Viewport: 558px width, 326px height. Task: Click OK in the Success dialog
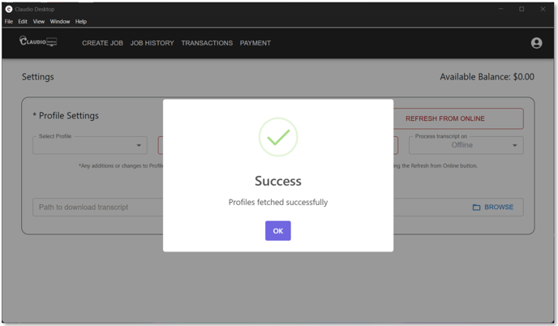pos(277,231)
